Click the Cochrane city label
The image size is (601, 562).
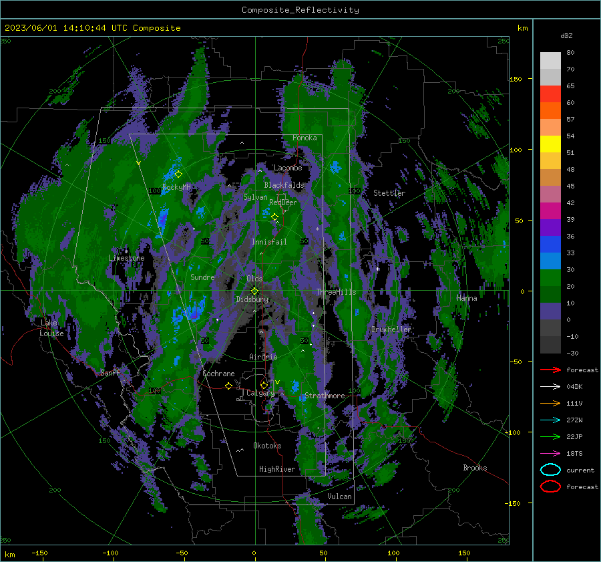[x=218, y=374]
